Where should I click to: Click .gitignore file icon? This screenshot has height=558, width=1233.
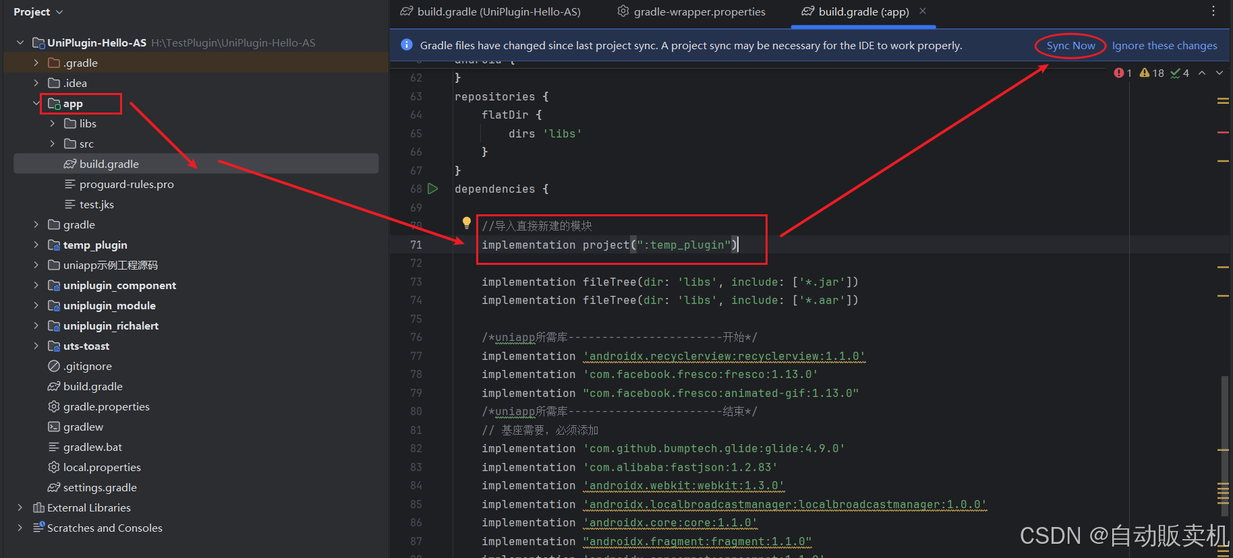pos(54,366)
